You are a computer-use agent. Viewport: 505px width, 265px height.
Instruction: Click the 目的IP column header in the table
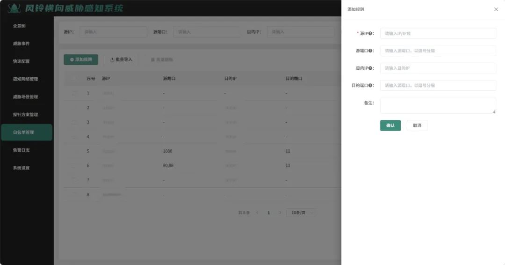[231, 79]
